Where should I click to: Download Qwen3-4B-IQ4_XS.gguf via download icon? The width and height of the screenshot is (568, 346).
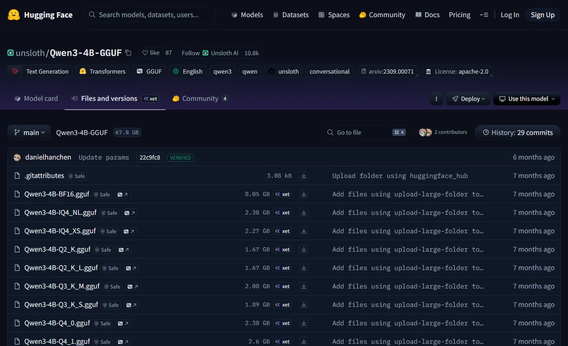(304, 231)
